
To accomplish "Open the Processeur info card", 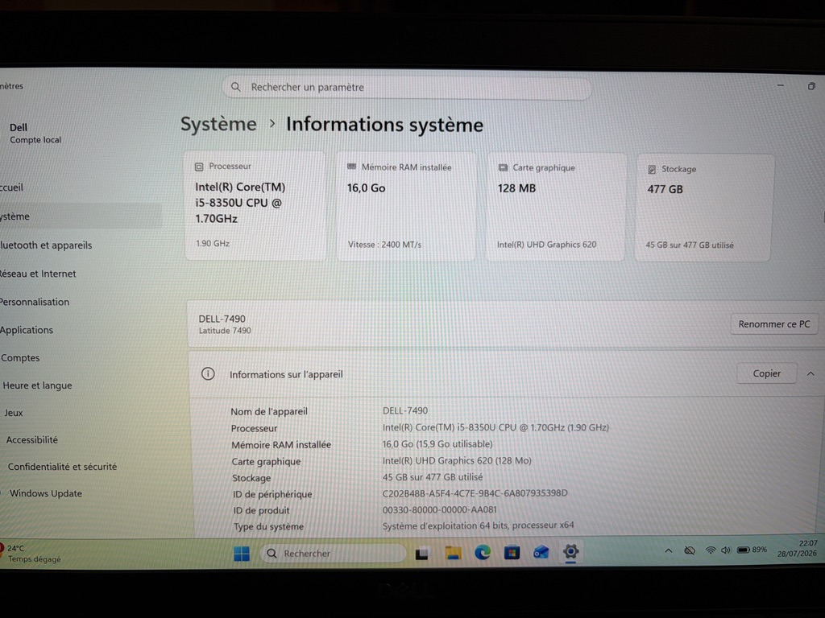I will (255, 205).
